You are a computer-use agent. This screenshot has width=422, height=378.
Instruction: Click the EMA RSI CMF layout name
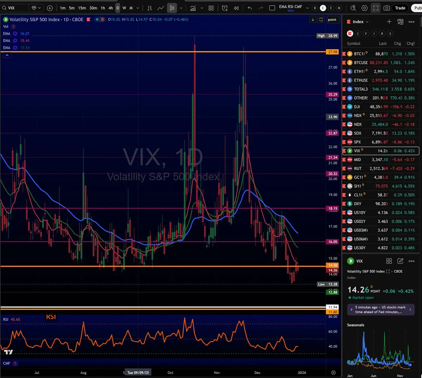point(290,7)
